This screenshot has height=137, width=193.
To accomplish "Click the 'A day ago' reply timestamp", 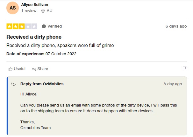I will (173, 84).
